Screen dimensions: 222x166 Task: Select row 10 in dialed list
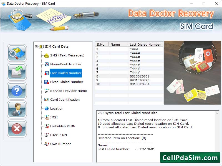tap(129, 84)
